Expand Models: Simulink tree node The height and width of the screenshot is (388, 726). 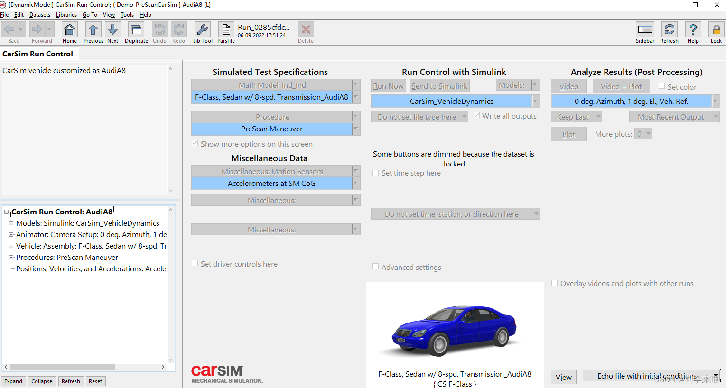(11, 223)
